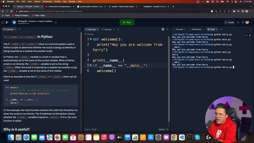Close the harry.py editor tab

tap(97, 29)
